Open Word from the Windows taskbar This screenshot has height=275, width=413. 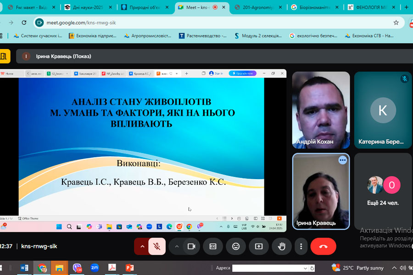(x=25, y=268)
